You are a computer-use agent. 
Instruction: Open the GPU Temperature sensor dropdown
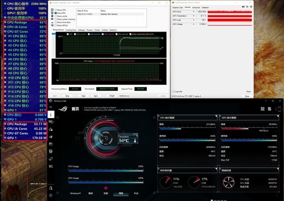(194, 16)
